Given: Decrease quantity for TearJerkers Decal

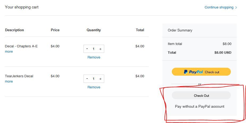Looking at the screenshot, I should point(87,79).
